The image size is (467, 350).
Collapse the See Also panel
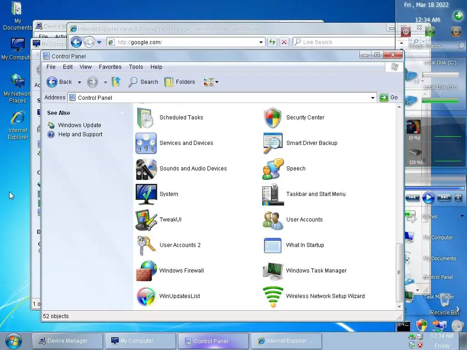[122, 113]
